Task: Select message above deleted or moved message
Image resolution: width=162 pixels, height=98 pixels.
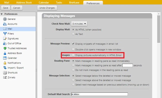Action: (73, 80)
